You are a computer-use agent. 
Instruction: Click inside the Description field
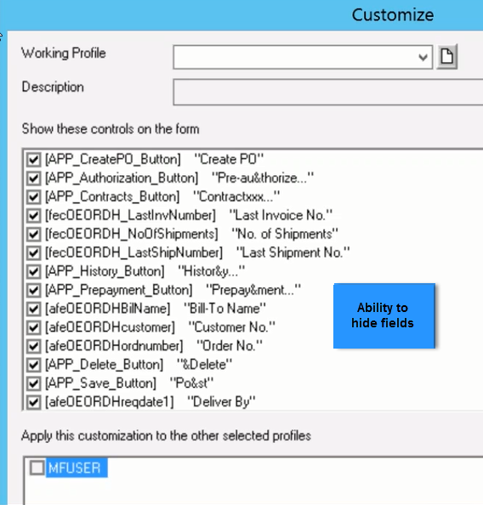pos(328,92)
